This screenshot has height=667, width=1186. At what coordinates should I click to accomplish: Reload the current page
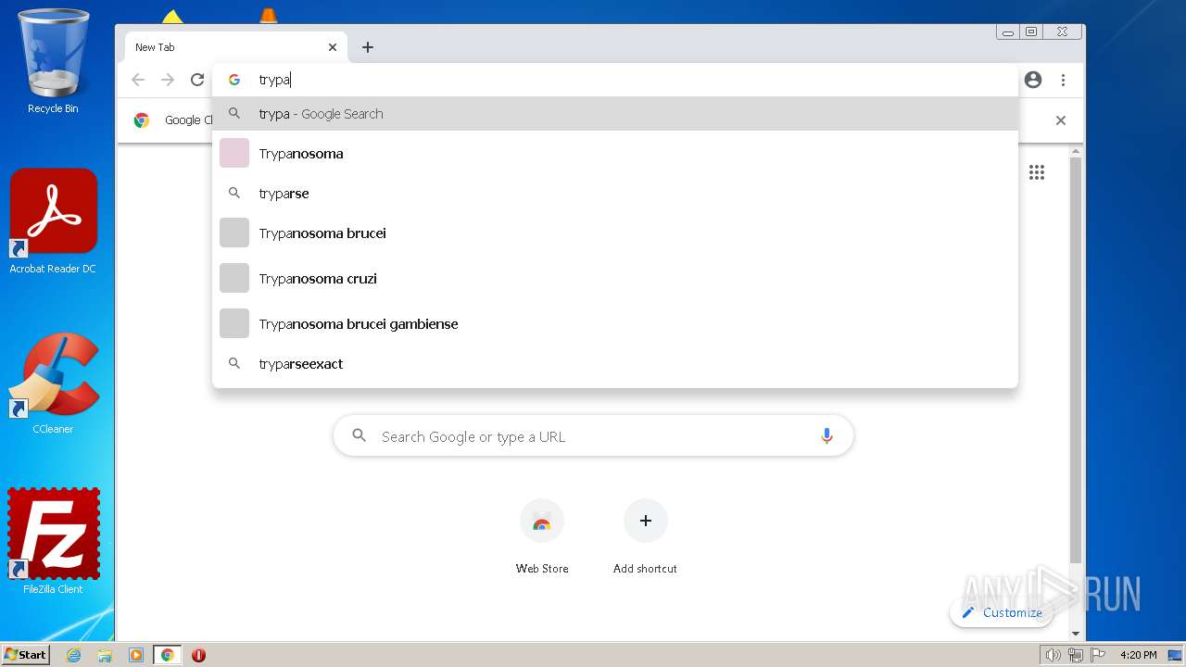pyautogui.click(x=197, y=80)
